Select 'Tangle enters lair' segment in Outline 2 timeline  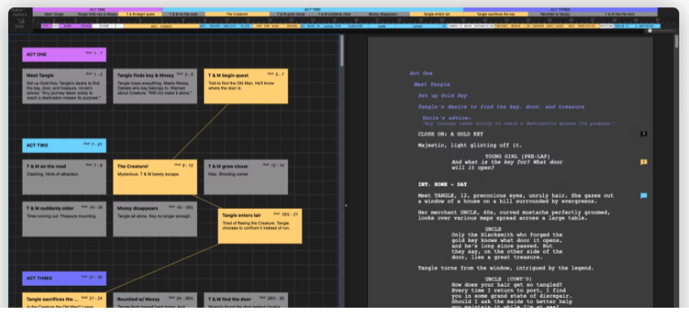click(x=436, y=15)
